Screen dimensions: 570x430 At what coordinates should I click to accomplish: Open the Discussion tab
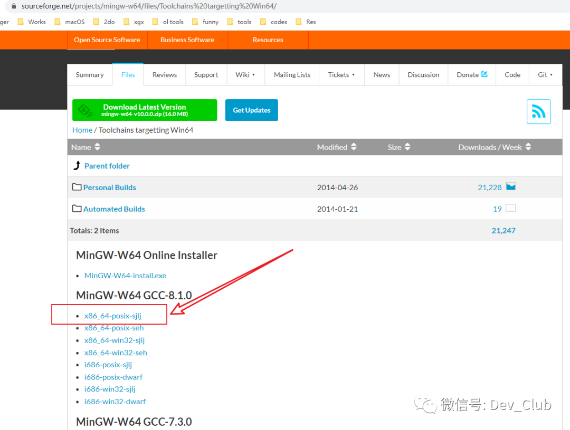[x=423, y=74]
